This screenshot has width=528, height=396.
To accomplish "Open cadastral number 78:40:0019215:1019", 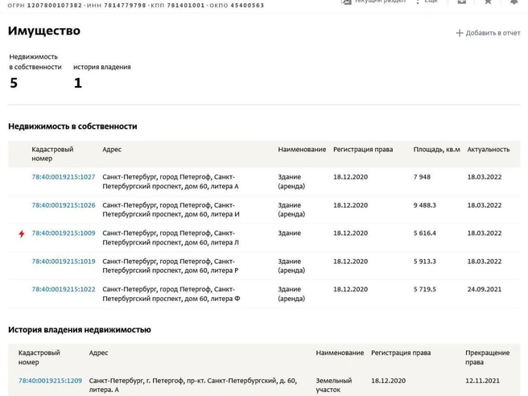I will [64, 262].
